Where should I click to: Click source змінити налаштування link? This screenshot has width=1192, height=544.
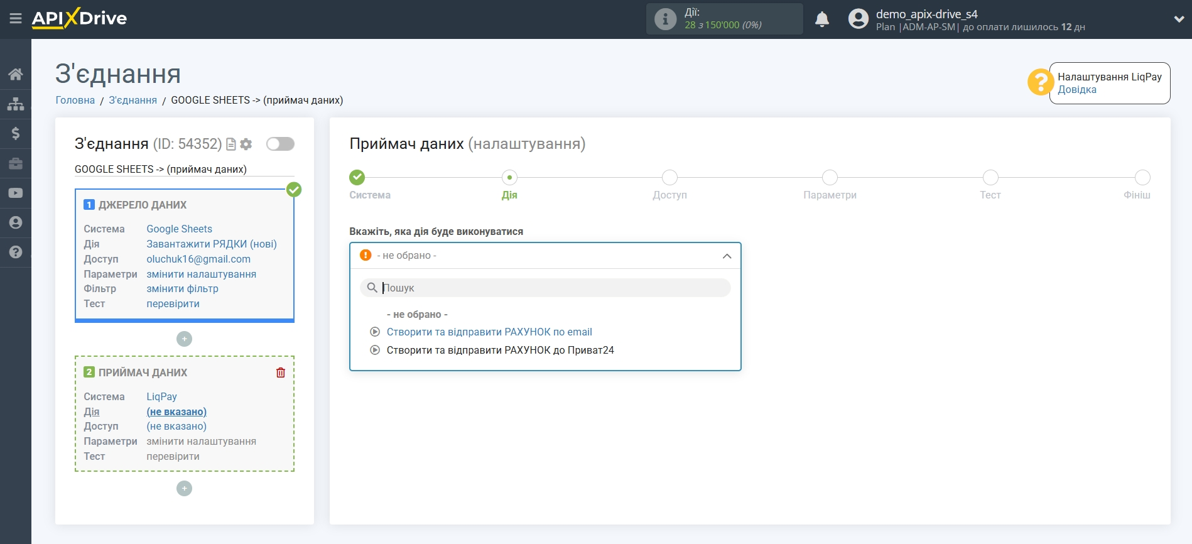(202, 275)
